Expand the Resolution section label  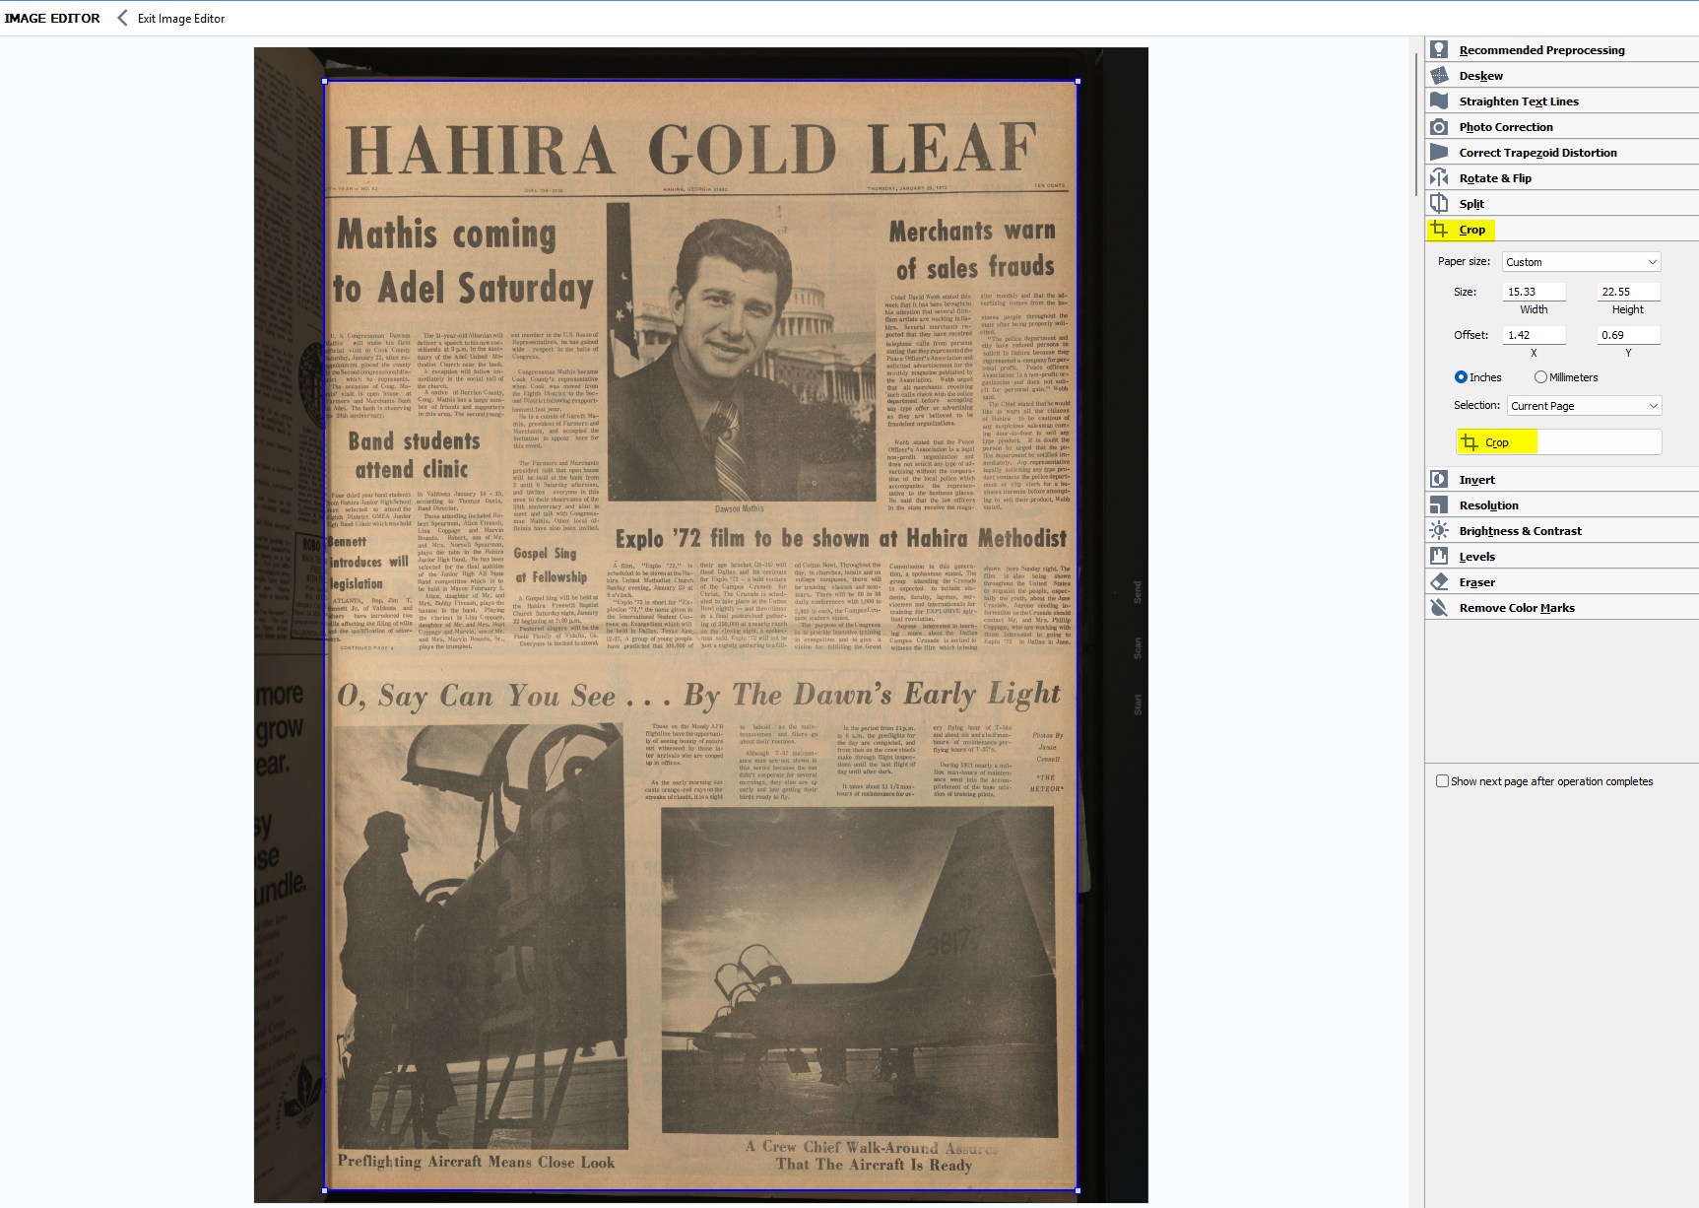(x=1488, y=505)
